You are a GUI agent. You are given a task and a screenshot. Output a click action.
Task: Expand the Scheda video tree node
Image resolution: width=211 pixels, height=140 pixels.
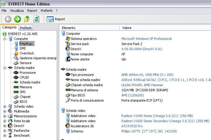[5, 106]
